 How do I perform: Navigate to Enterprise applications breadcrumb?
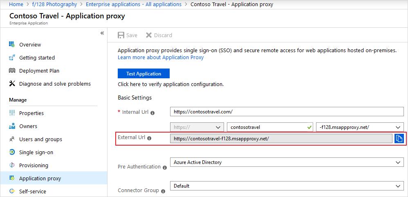(x=134, y=4)
